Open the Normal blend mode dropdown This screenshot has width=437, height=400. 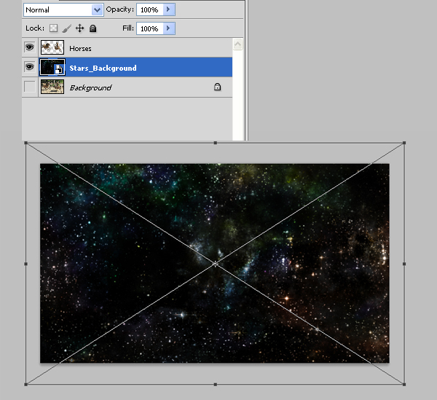(63, 10)
